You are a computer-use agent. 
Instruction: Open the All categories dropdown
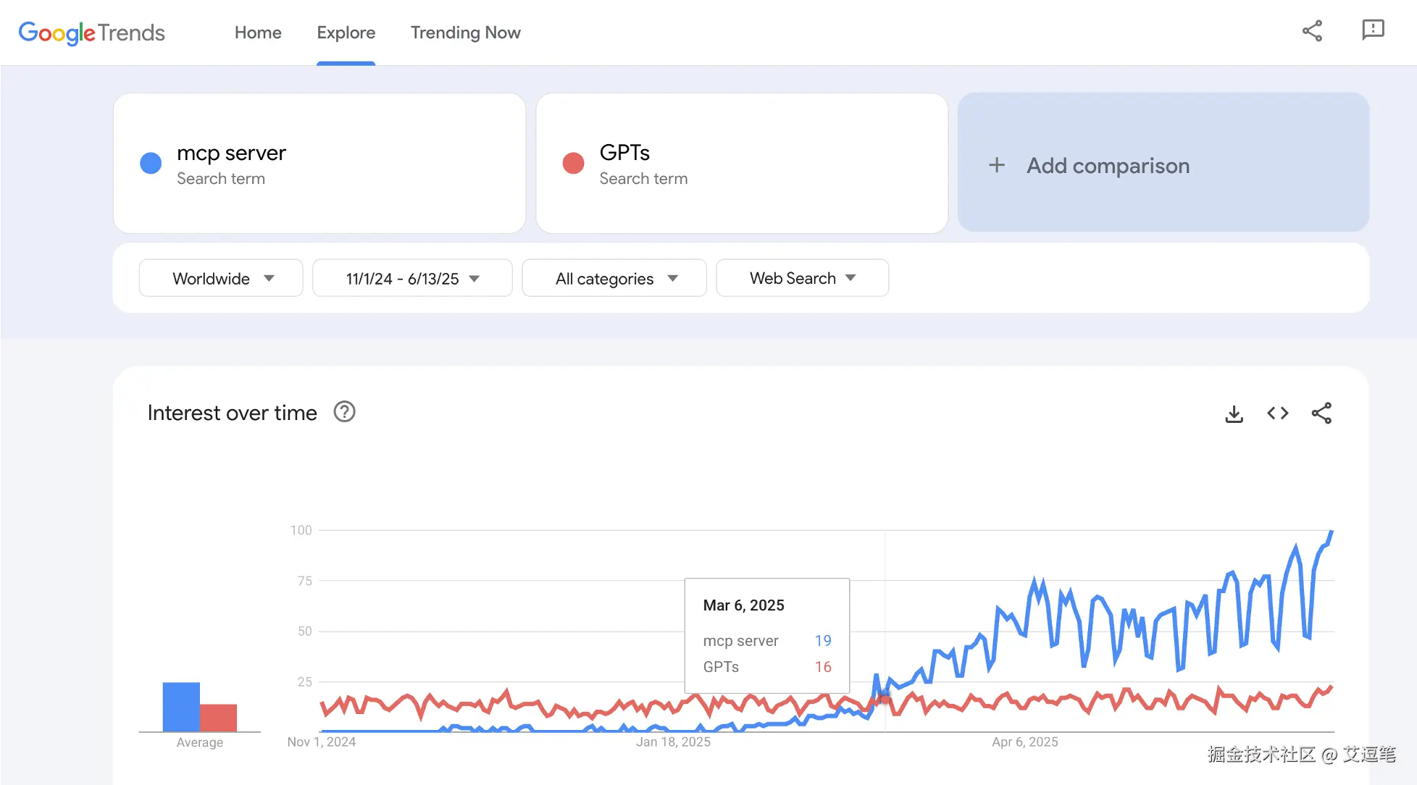pos(614,278)
